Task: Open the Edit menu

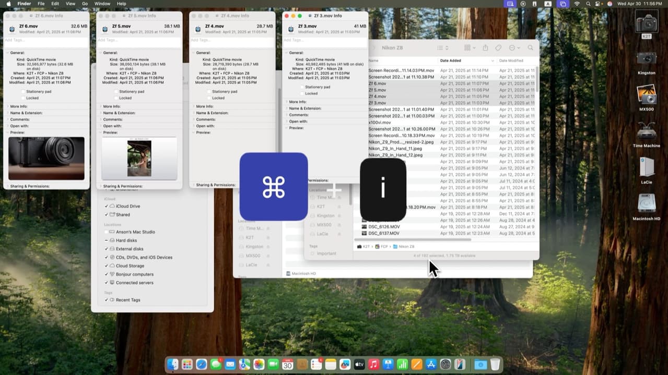Action: tap(55, 4)
